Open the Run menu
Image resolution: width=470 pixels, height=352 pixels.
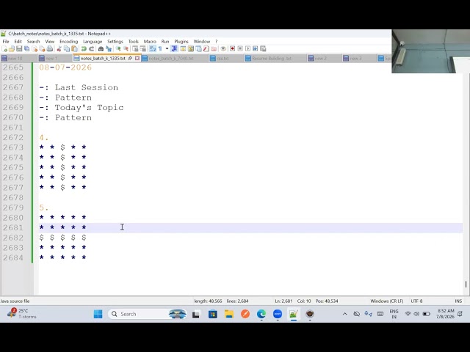click(165, 41)
